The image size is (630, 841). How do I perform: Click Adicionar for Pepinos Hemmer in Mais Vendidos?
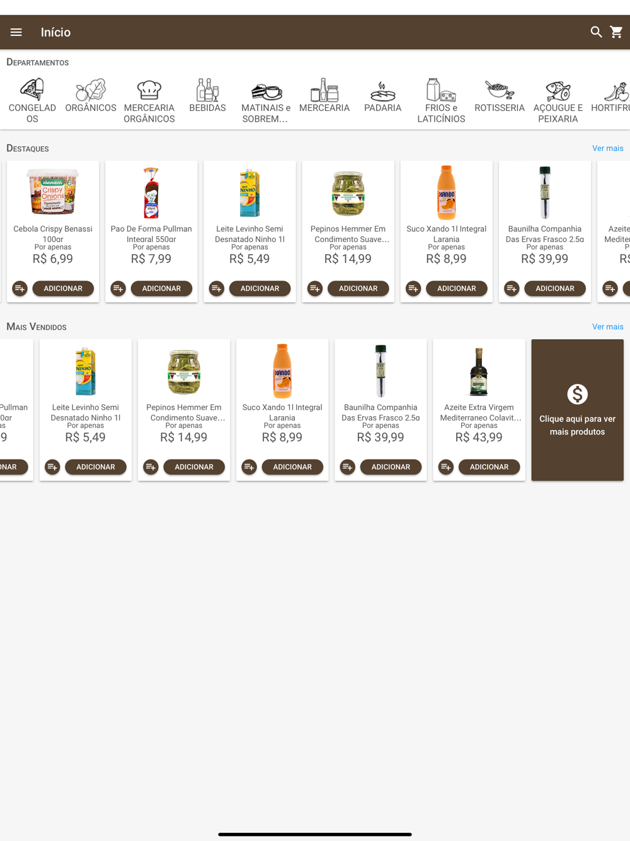click(x=194, y=467)
